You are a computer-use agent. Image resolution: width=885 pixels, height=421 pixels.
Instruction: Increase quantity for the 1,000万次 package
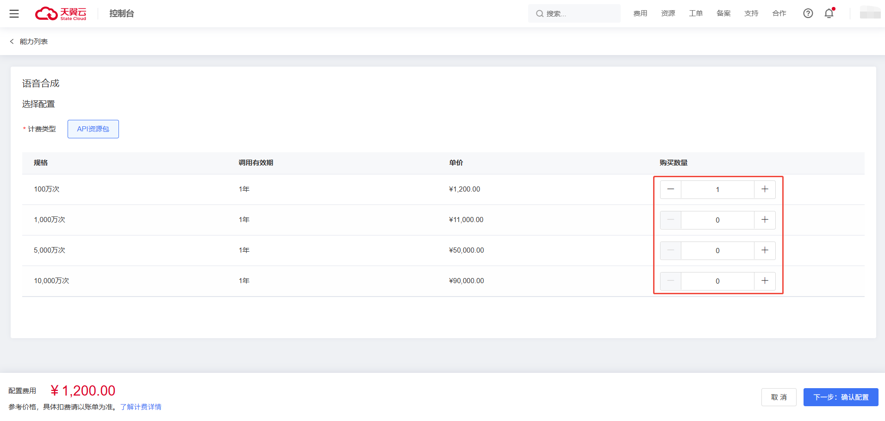click(765, 220)
